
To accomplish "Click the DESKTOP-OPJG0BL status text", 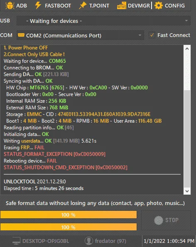I will (x=46, y=241).
